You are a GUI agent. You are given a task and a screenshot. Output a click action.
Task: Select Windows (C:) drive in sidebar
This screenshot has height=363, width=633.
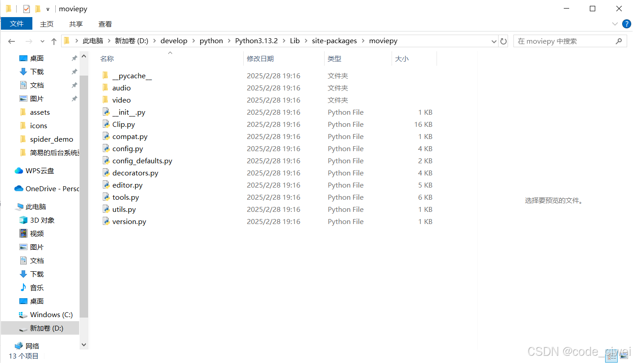point(46,314)
